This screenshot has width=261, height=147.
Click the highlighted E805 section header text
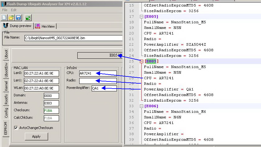click(x=151, y=61)
